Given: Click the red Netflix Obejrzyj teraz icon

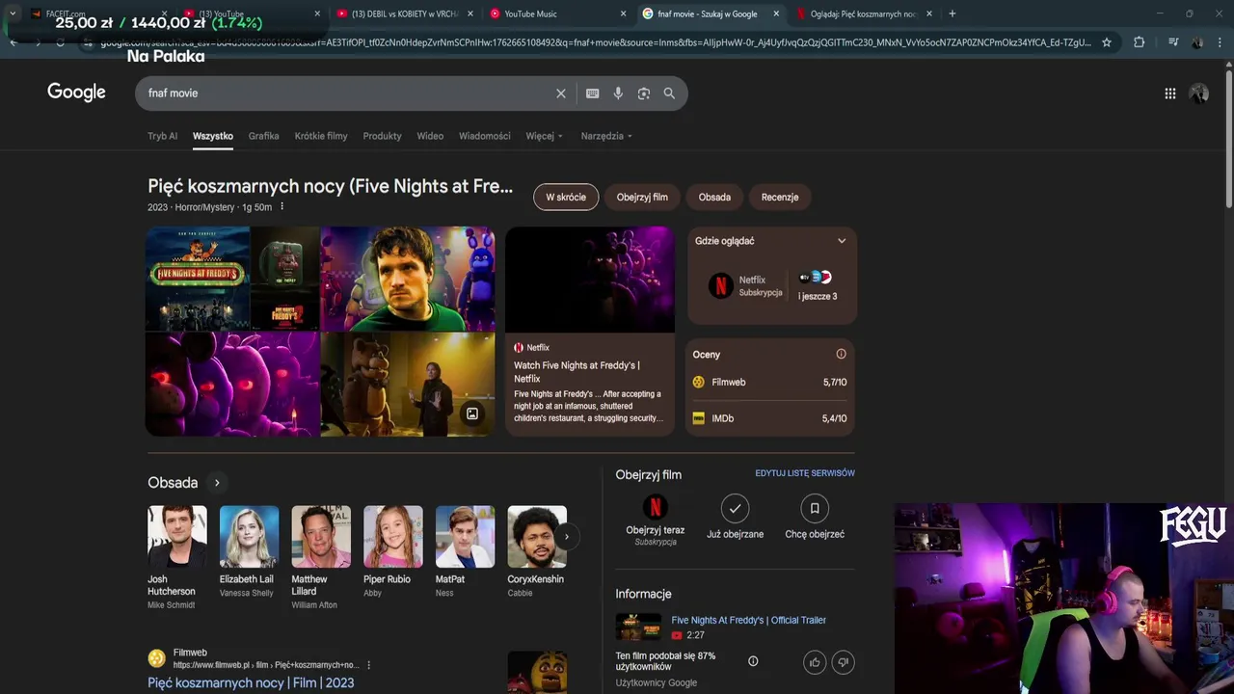Looking at the screenshot, I should pyautogui.click(x=656, y=507).
